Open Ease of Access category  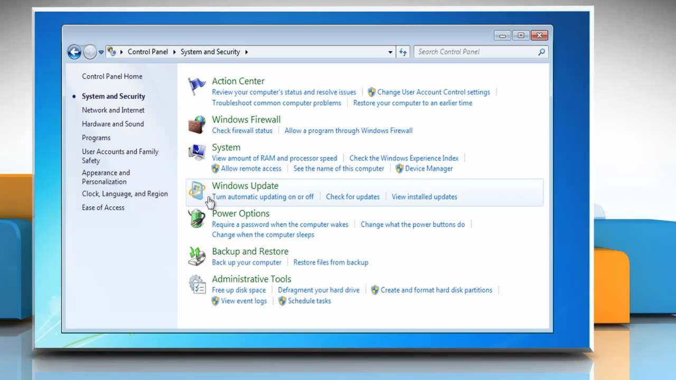[103, 207]
